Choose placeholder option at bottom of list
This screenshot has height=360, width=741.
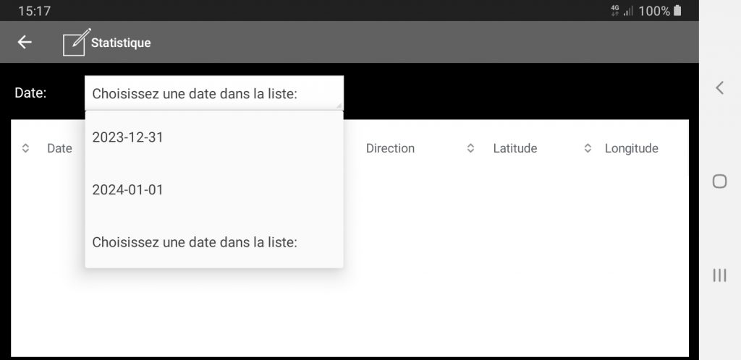[x=214, y=242]
